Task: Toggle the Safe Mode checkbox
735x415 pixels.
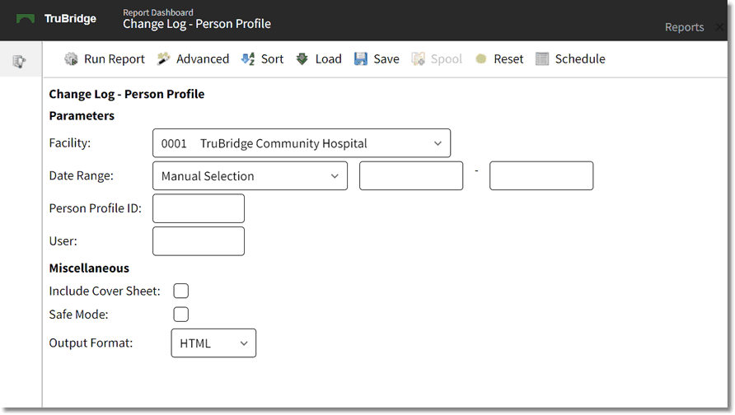Action: coord(180,314)
